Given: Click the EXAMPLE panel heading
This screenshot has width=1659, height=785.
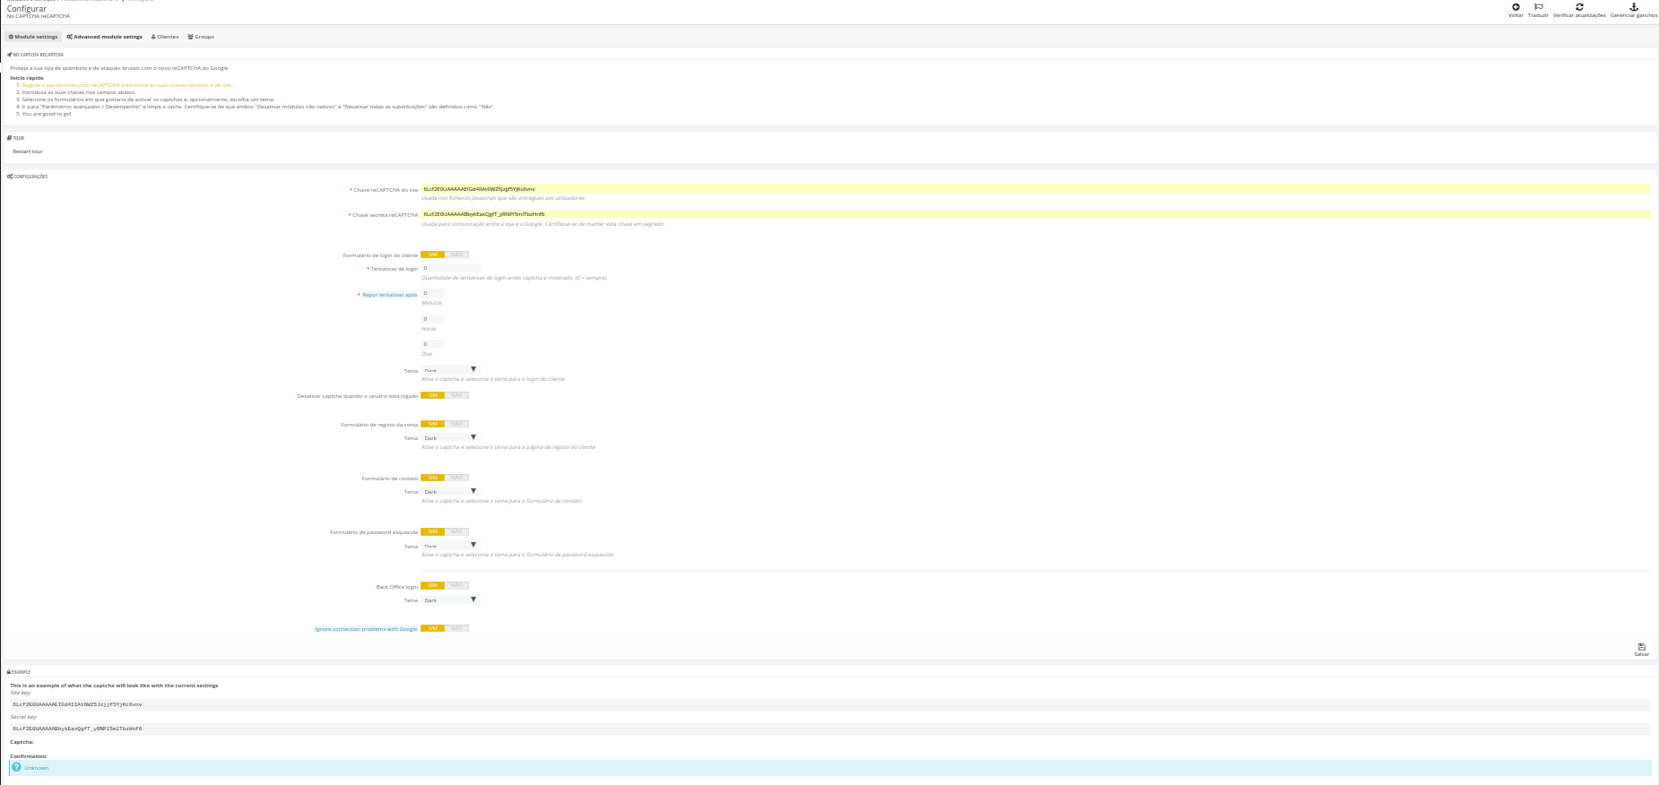Looking at the screenshot, I should pos(19,671).
